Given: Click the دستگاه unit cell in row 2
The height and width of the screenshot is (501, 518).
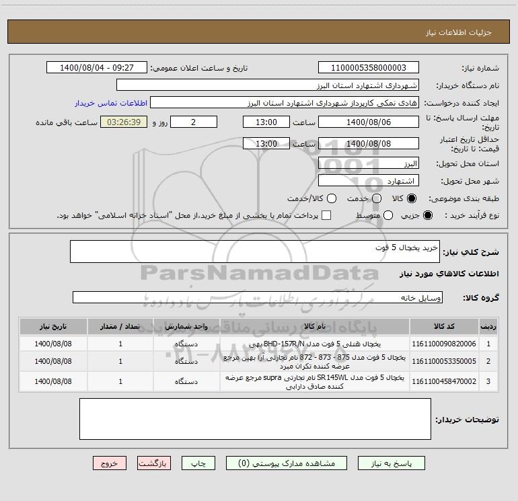Looking at the screenshot, I should click(186, 361).
